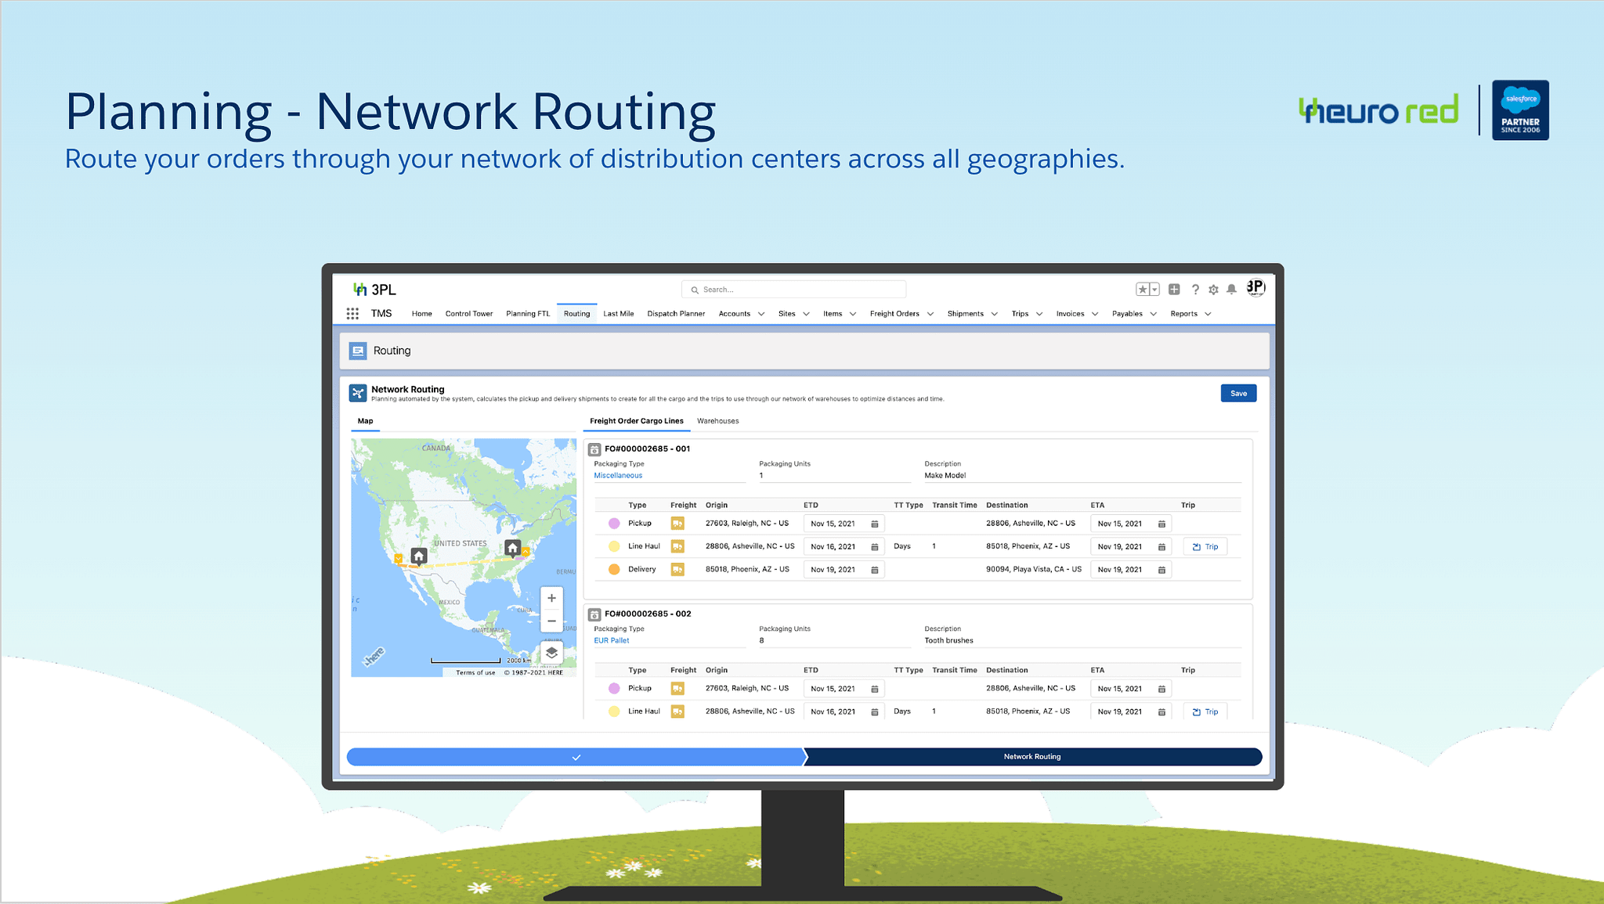
Task: Open the Planning FTL tab
Action: [528, 314]
